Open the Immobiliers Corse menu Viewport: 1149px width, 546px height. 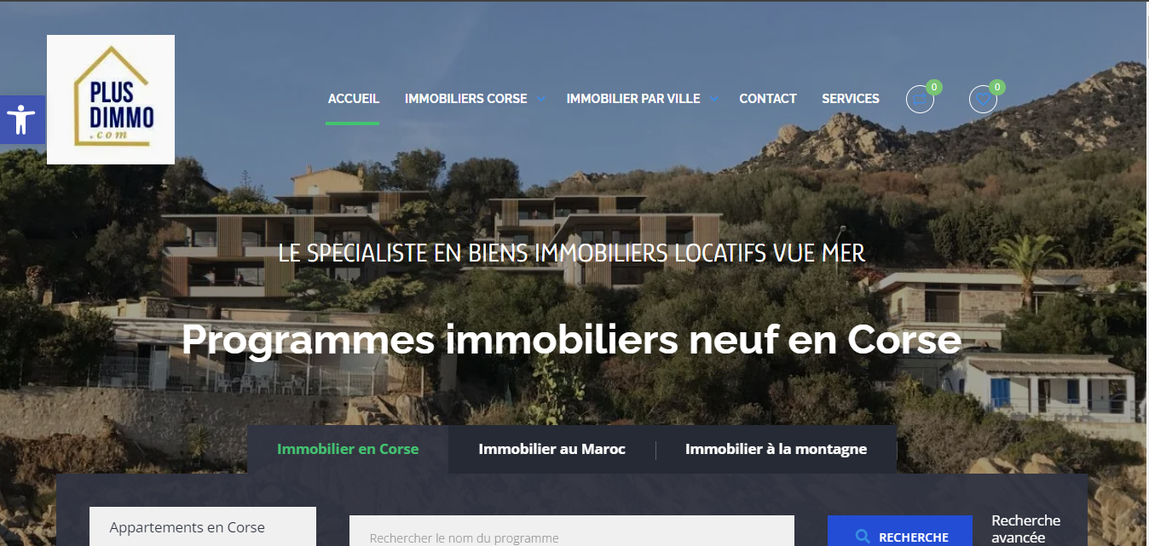[466, 99]
